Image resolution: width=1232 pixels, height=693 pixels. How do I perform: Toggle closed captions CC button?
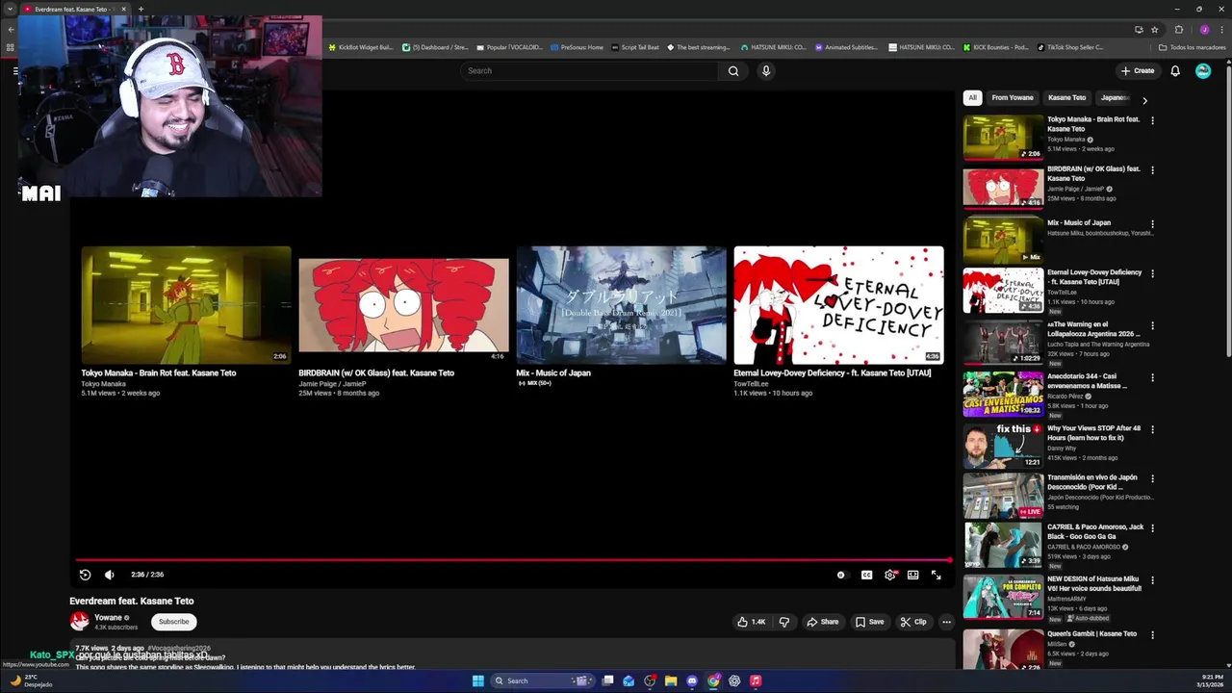coord(866,575)
